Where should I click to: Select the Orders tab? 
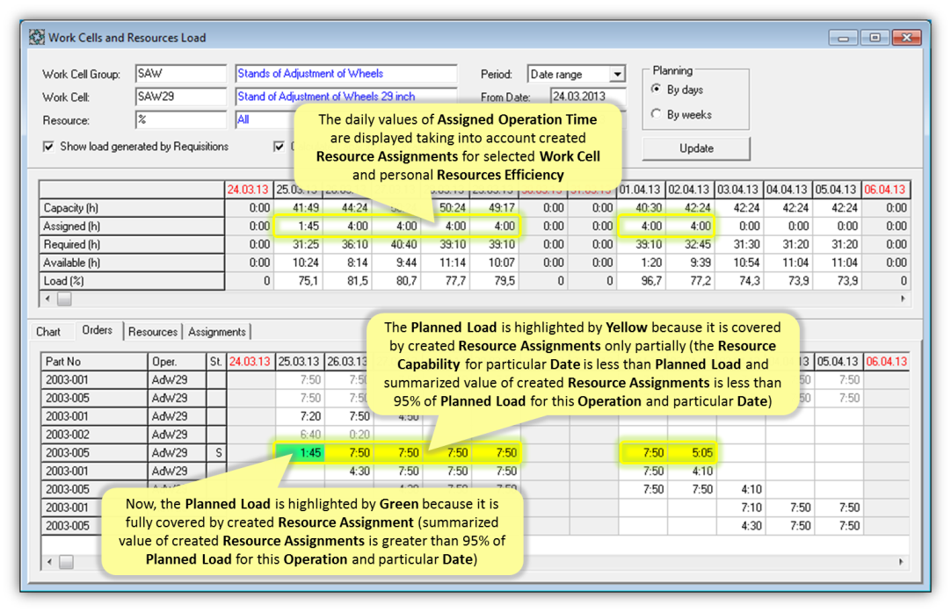97,330
